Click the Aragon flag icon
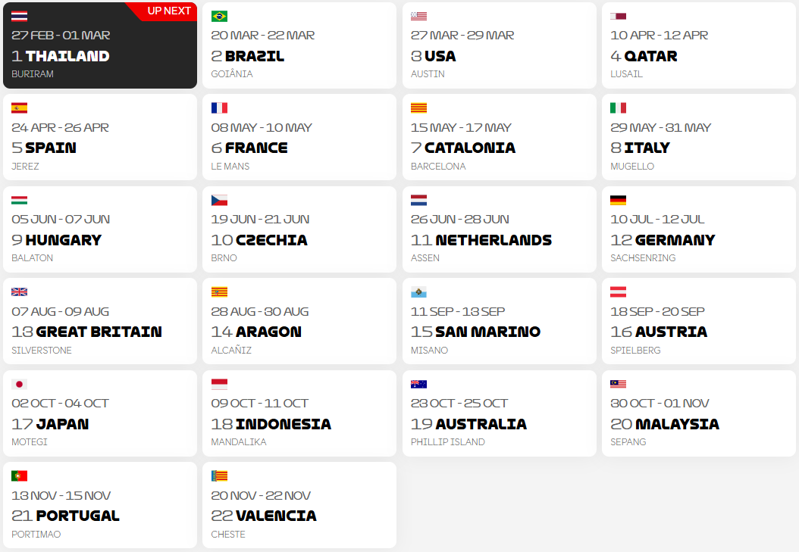 coord(218,292)
